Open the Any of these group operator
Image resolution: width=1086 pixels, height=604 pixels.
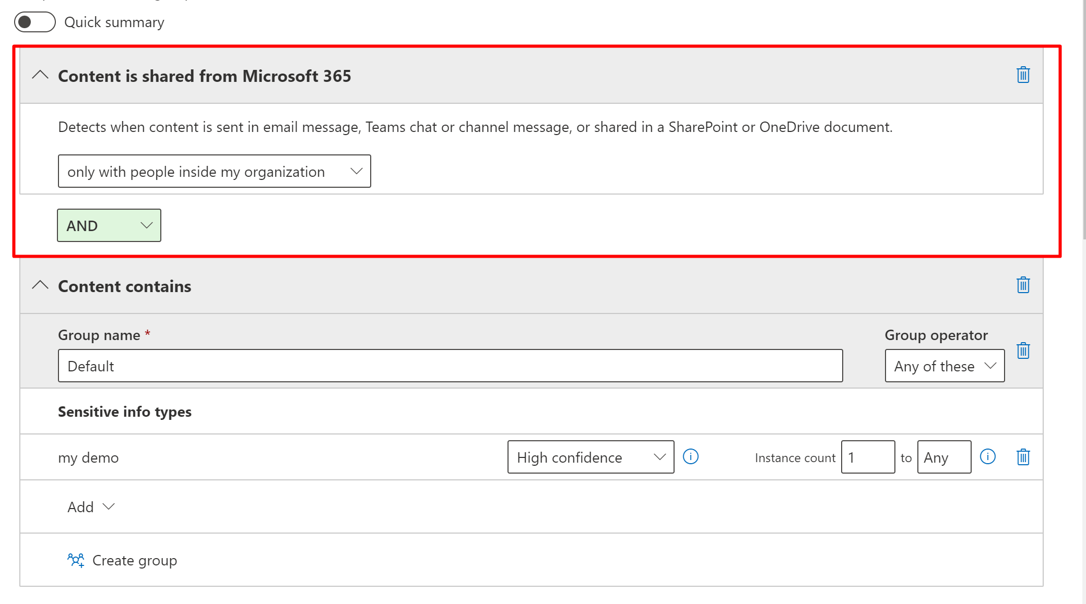coord(944,366)
